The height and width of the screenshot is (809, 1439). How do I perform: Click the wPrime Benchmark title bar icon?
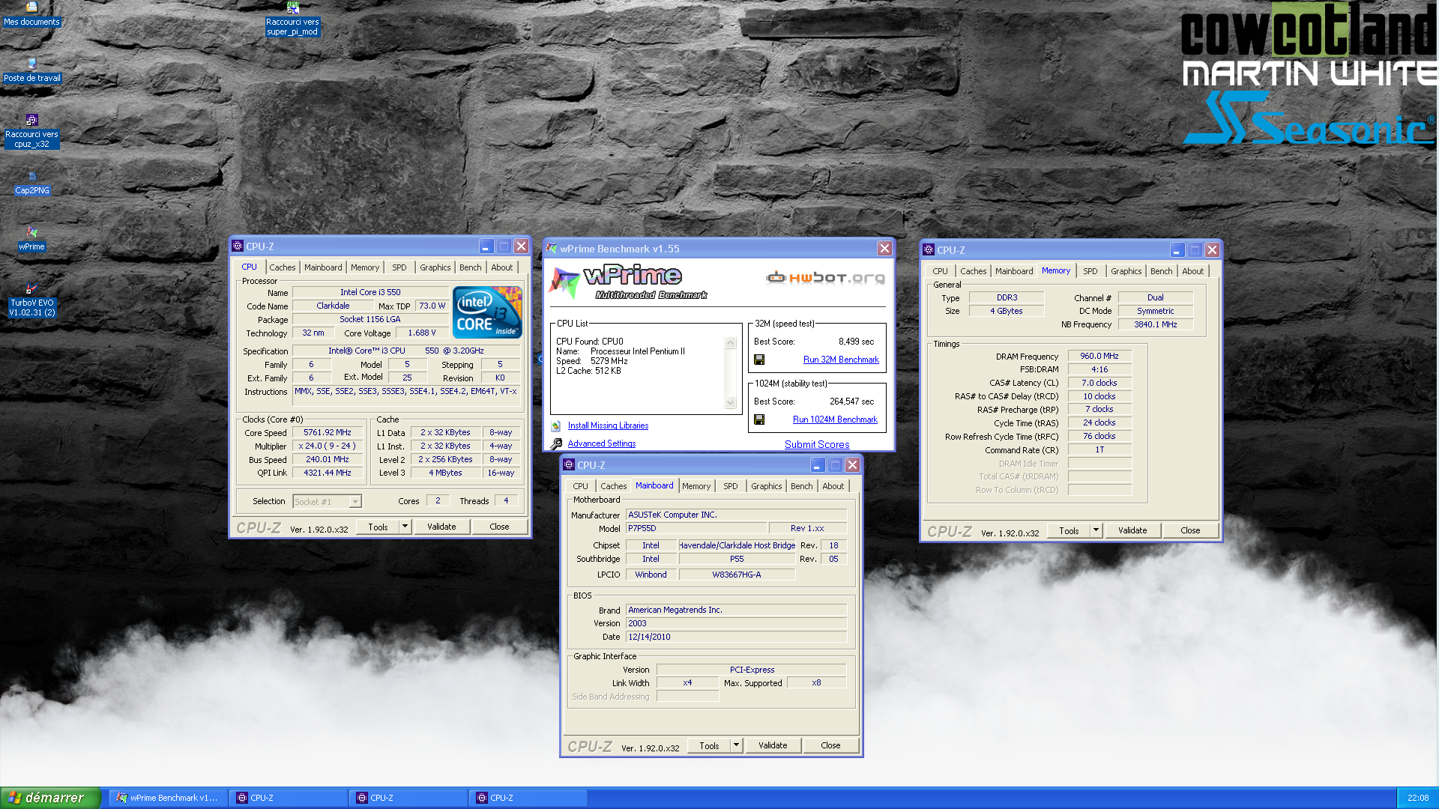(x=552, y=249)
